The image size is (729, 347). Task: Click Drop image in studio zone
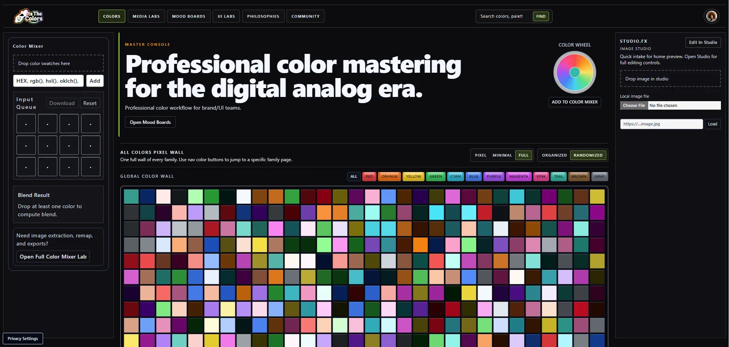point(670,78)
